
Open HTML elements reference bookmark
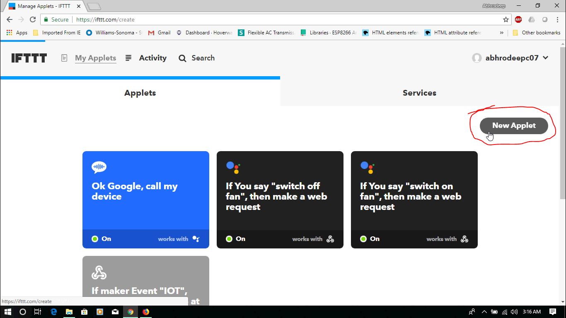click(x=391, y=33)
